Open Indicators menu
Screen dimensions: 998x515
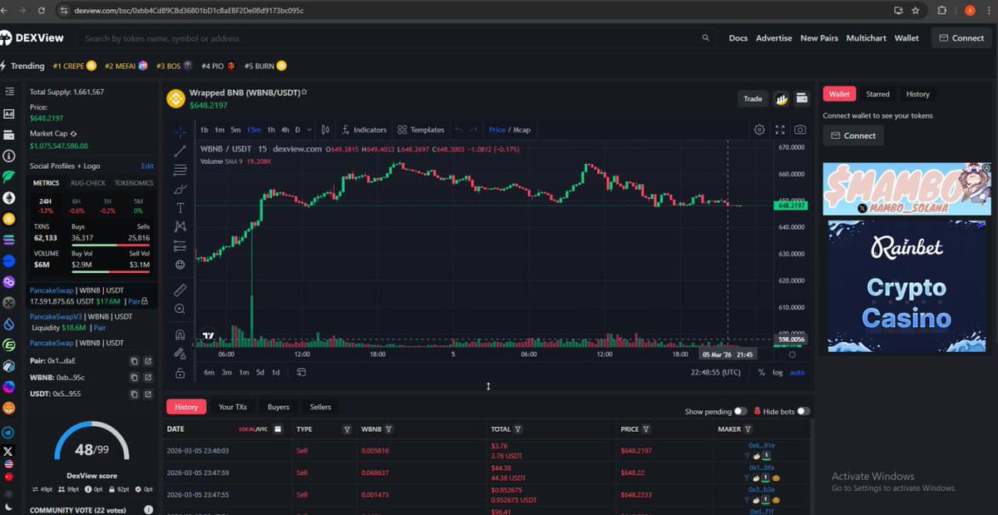tap(364, 130)
